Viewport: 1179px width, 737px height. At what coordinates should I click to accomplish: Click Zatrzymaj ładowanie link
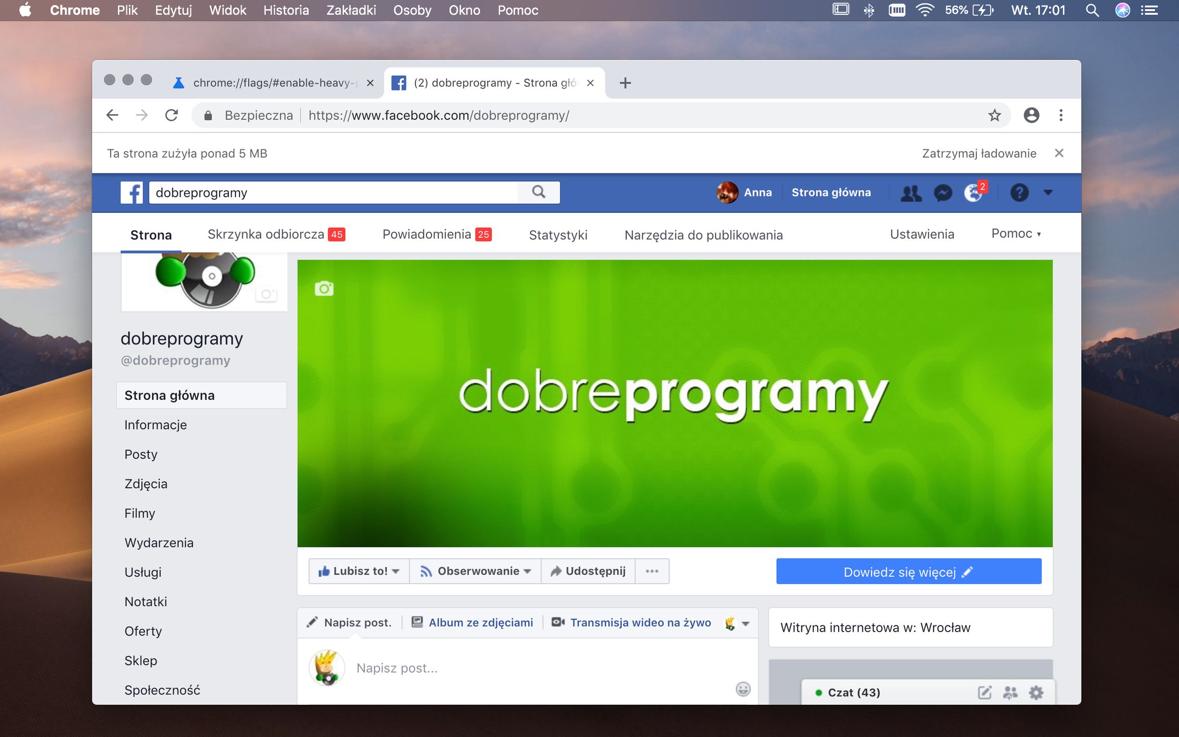tap(978, 154)
